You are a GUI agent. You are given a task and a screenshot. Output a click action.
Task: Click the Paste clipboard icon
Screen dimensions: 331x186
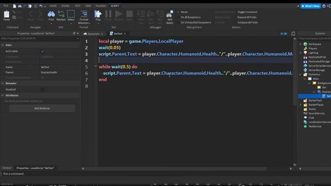(7, 14)
